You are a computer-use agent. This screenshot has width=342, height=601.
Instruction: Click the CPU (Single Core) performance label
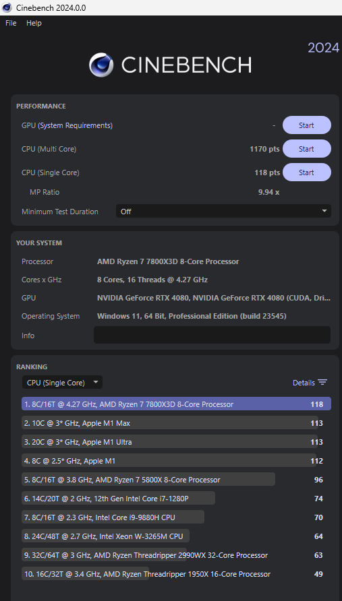(x=51, y=172)
